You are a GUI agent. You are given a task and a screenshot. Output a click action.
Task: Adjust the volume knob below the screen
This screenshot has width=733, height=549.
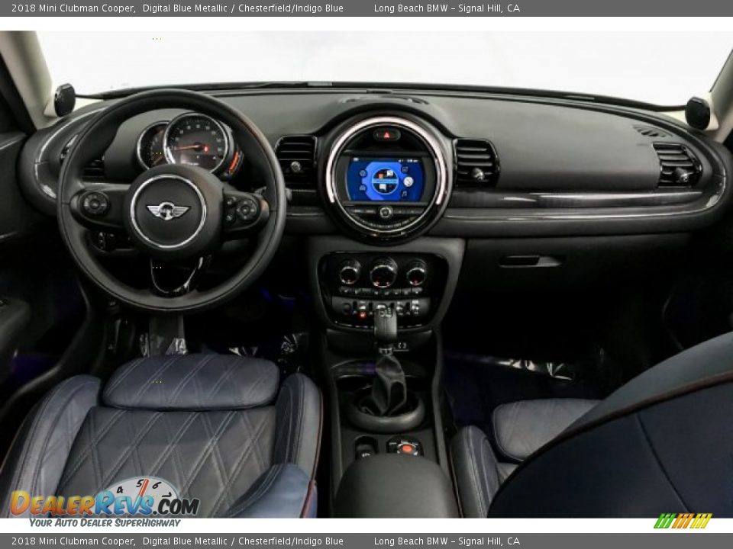click(386, 212)
